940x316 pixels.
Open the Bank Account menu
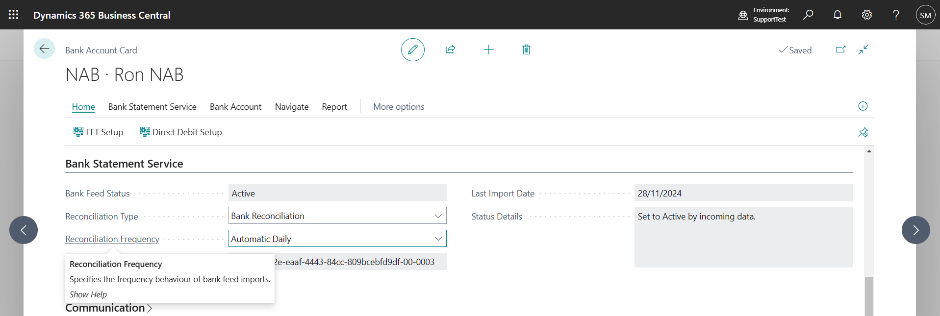[236, 107]
